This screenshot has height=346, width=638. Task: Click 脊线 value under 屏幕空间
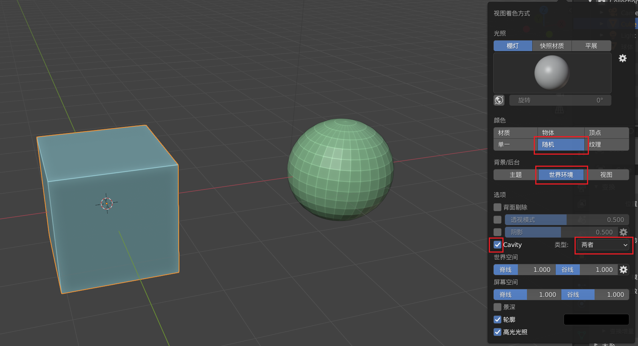click(x=527, y=295)
